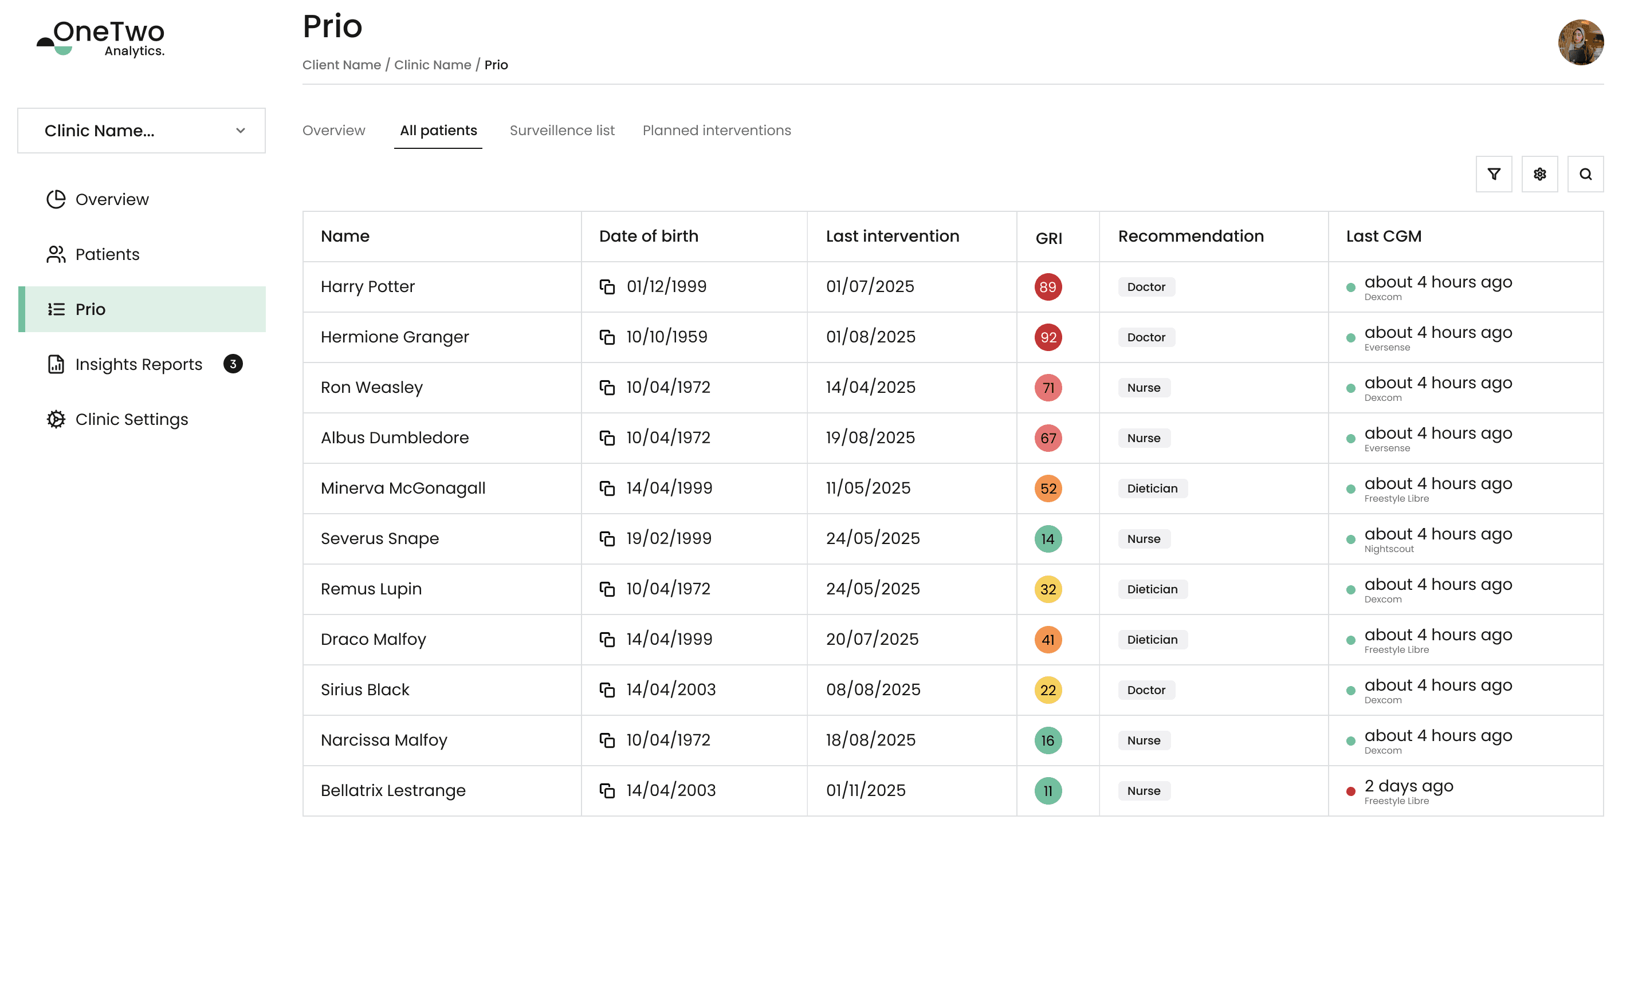Copy Ron Weasley's date of birth
The image size is (1650, 985).
coord(607,388)
